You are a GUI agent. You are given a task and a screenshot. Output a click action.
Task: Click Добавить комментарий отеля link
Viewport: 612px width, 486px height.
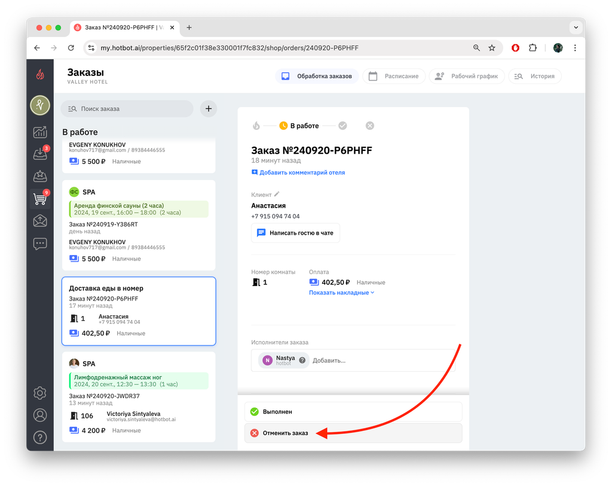click(x=298, y=172)
